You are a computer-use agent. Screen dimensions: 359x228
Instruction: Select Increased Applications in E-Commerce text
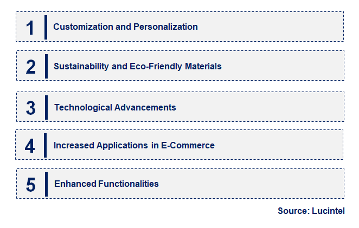click(x=134, y=146)
